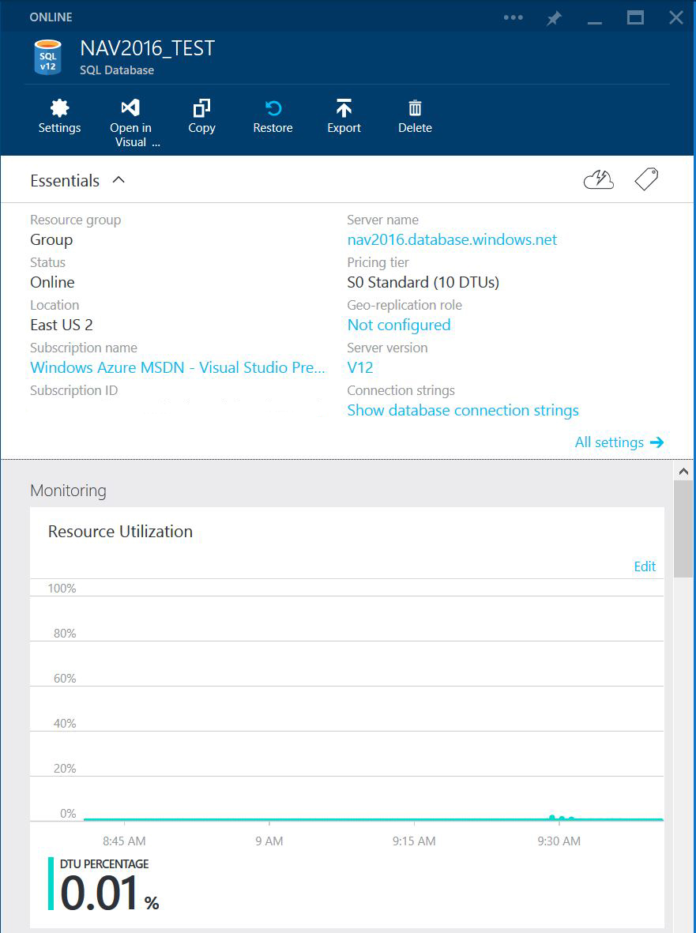The width and height of the screenshot is (696, 933).
Task: Export the database
Action: [344, 117]
